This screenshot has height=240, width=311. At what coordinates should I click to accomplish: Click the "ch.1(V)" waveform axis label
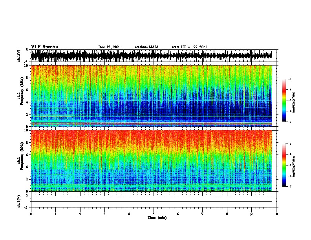(x=19, y=56)
